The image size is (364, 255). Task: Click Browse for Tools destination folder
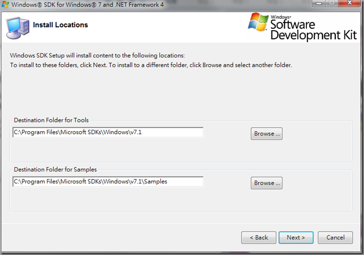pyautogui.click(x=267, y=133)
